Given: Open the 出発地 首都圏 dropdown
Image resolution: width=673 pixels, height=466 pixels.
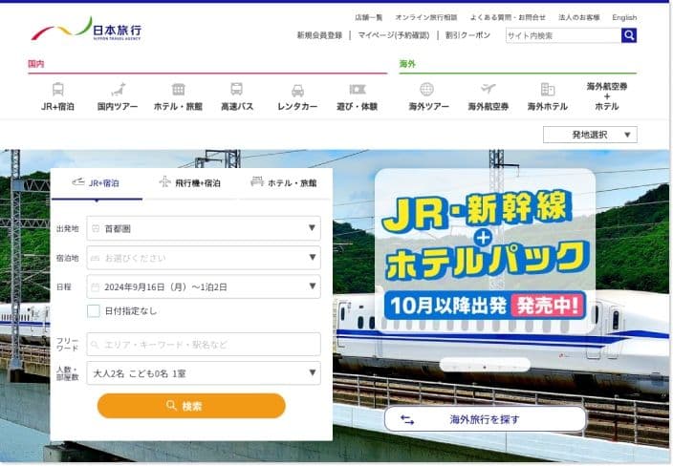Looking at the screenshot, I should (203, 228).
